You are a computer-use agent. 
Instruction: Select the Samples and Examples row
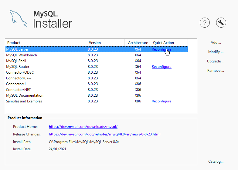tap(97, 101)
